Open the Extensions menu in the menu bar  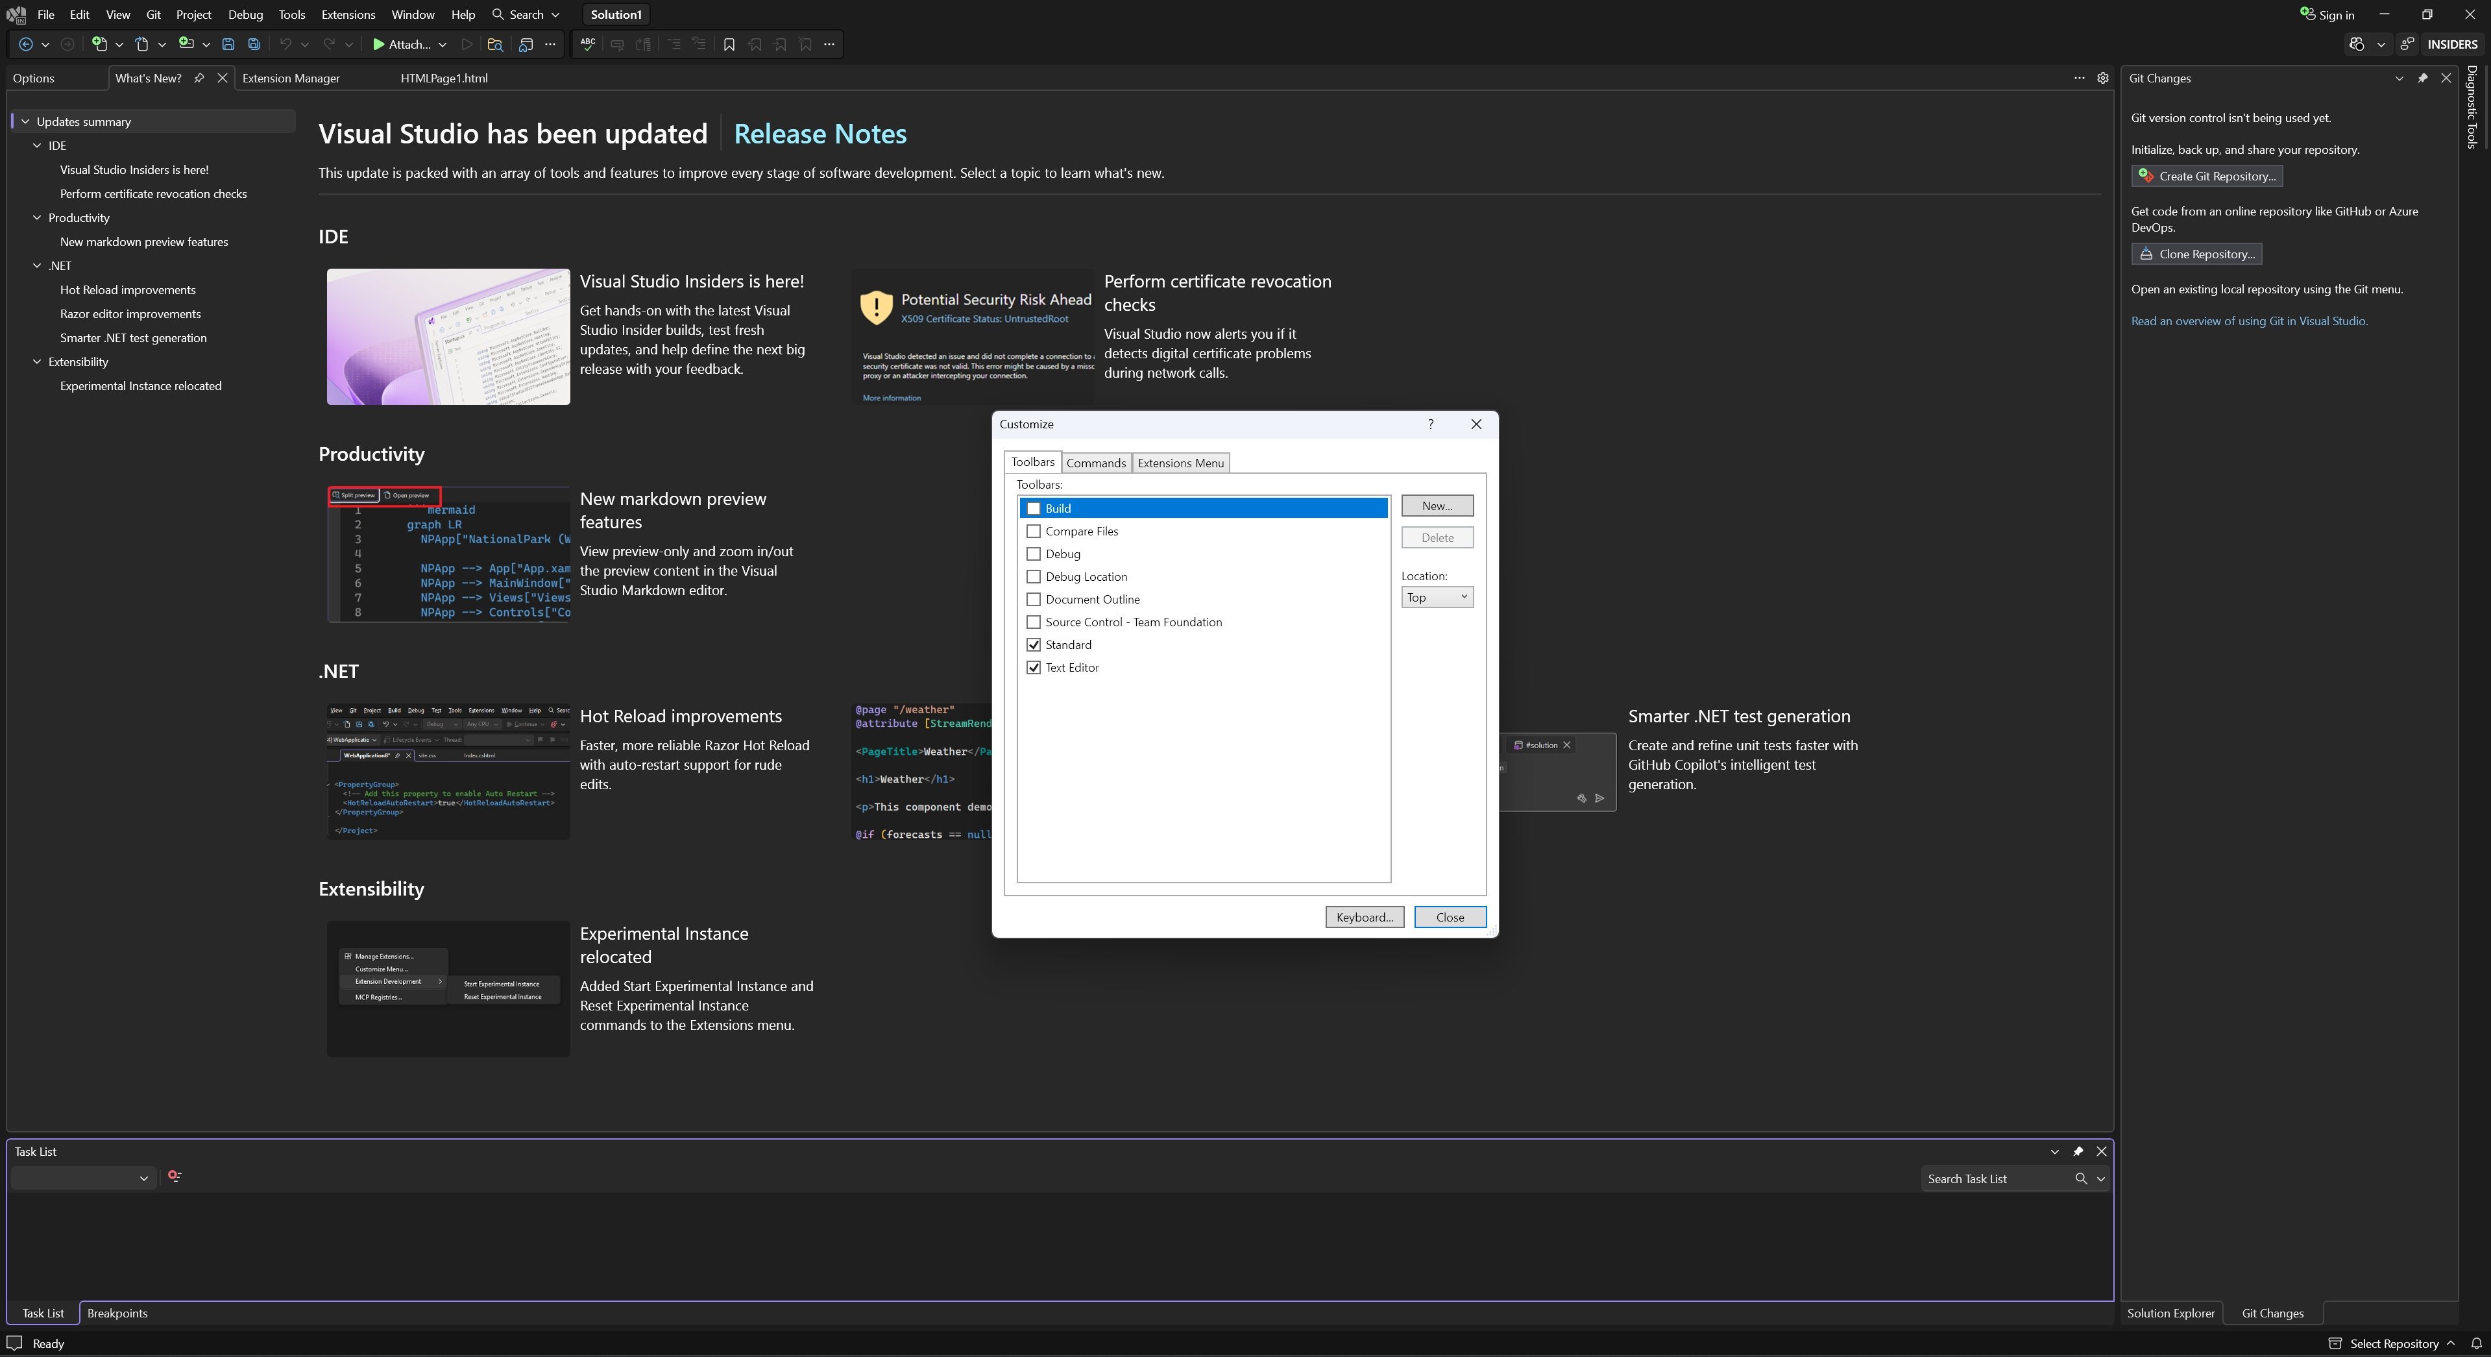click(x=348, y=14)
